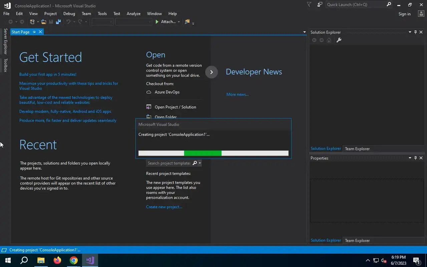
Task: Open Windows Search from the taskbar
Action: click(24, 260)
